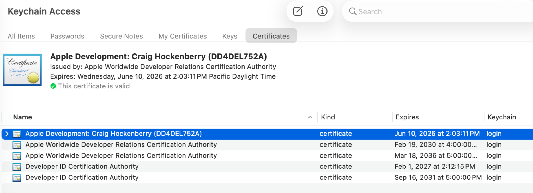Expand the Apple Development certificate disclosure arrow
The height and width of the screenshot is (193, 533).
(7, 134)
